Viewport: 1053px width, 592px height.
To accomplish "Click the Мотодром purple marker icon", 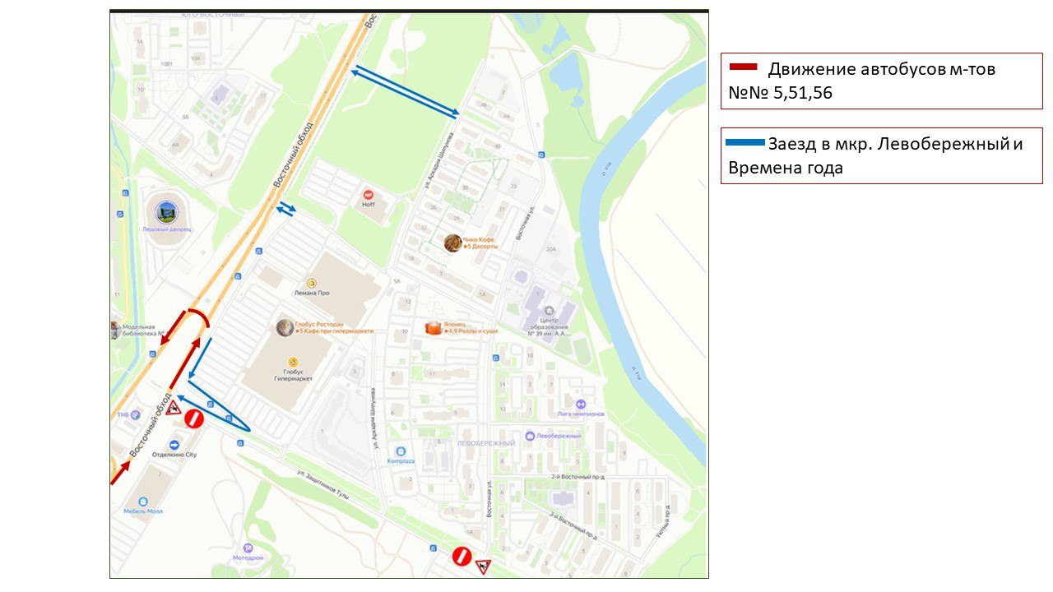I will pos(247,548).
